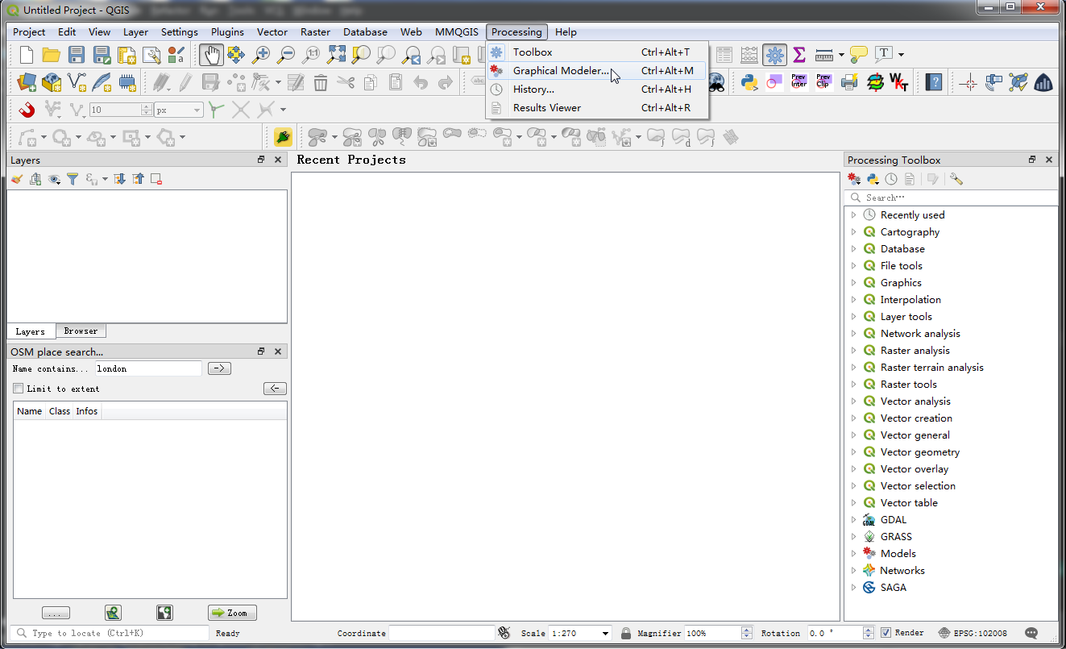Click the ... button in OSM panel

(56, 614)
